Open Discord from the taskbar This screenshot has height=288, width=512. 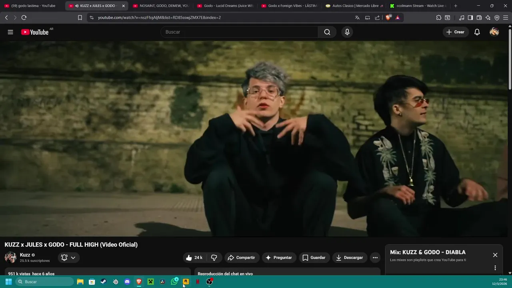click(127, 282)
